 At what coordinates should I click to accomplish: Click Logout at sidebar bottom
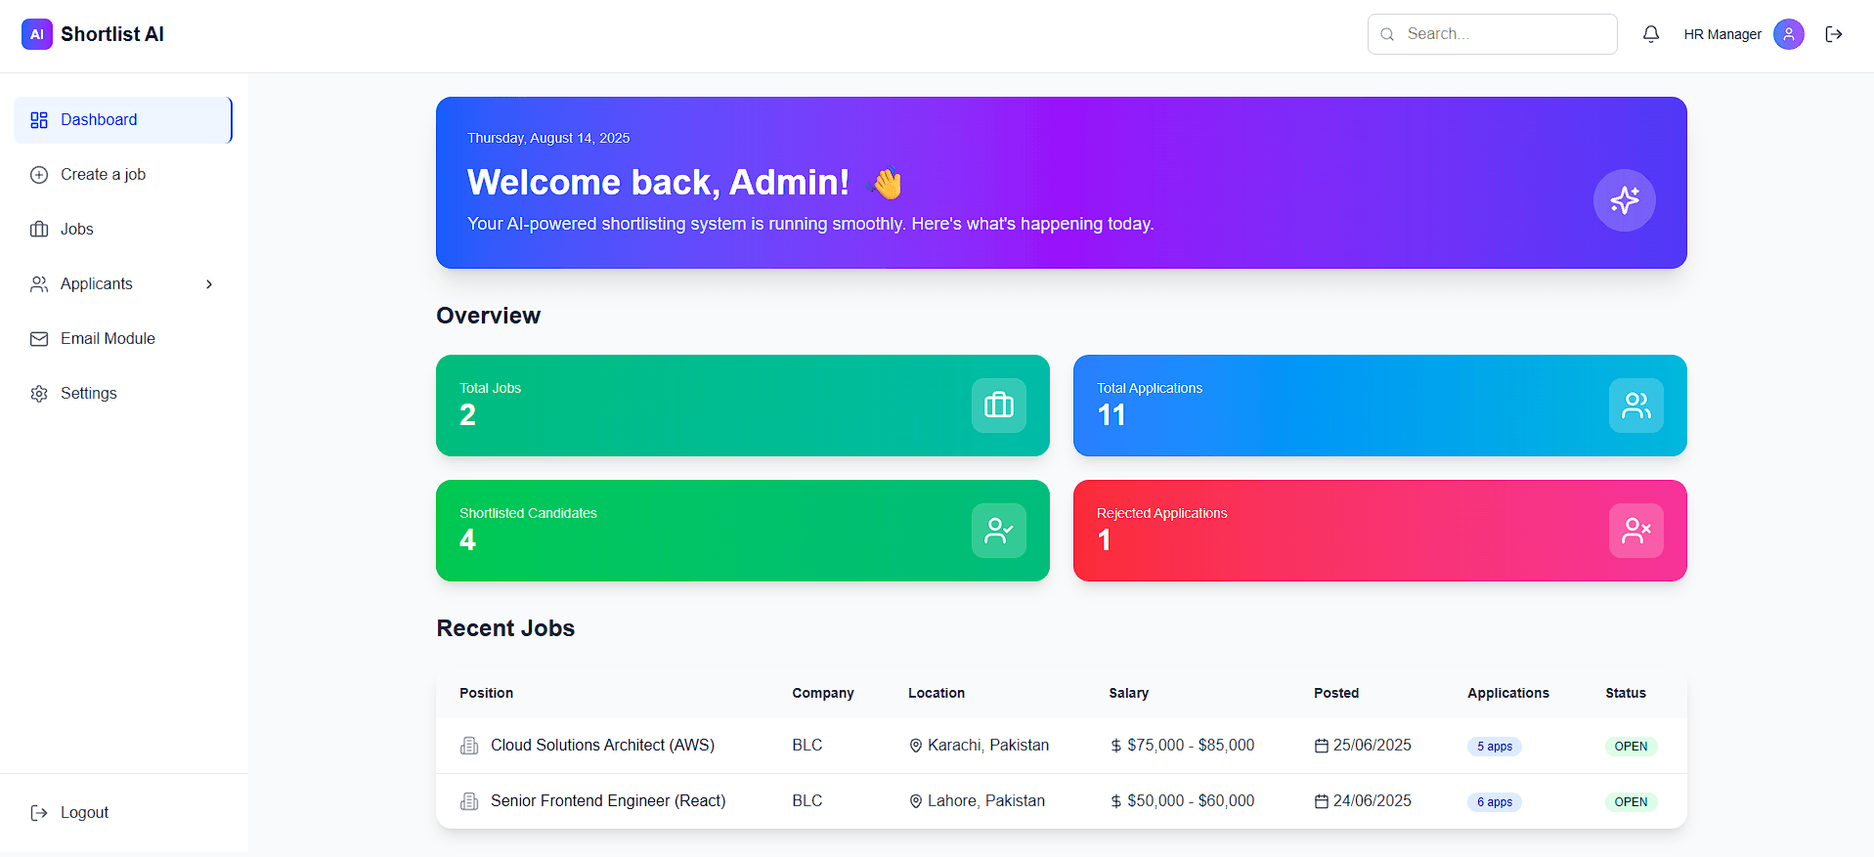84,813
